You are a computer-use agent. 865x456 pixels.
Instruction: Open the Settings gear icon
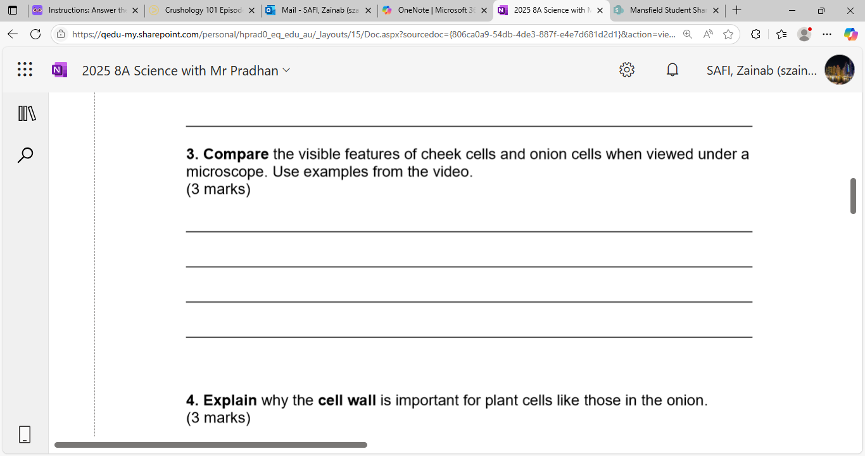coord(627,70)
